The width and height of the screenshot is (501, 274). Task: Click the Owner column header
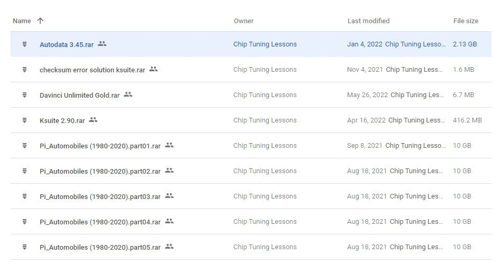tap(243, 21)
